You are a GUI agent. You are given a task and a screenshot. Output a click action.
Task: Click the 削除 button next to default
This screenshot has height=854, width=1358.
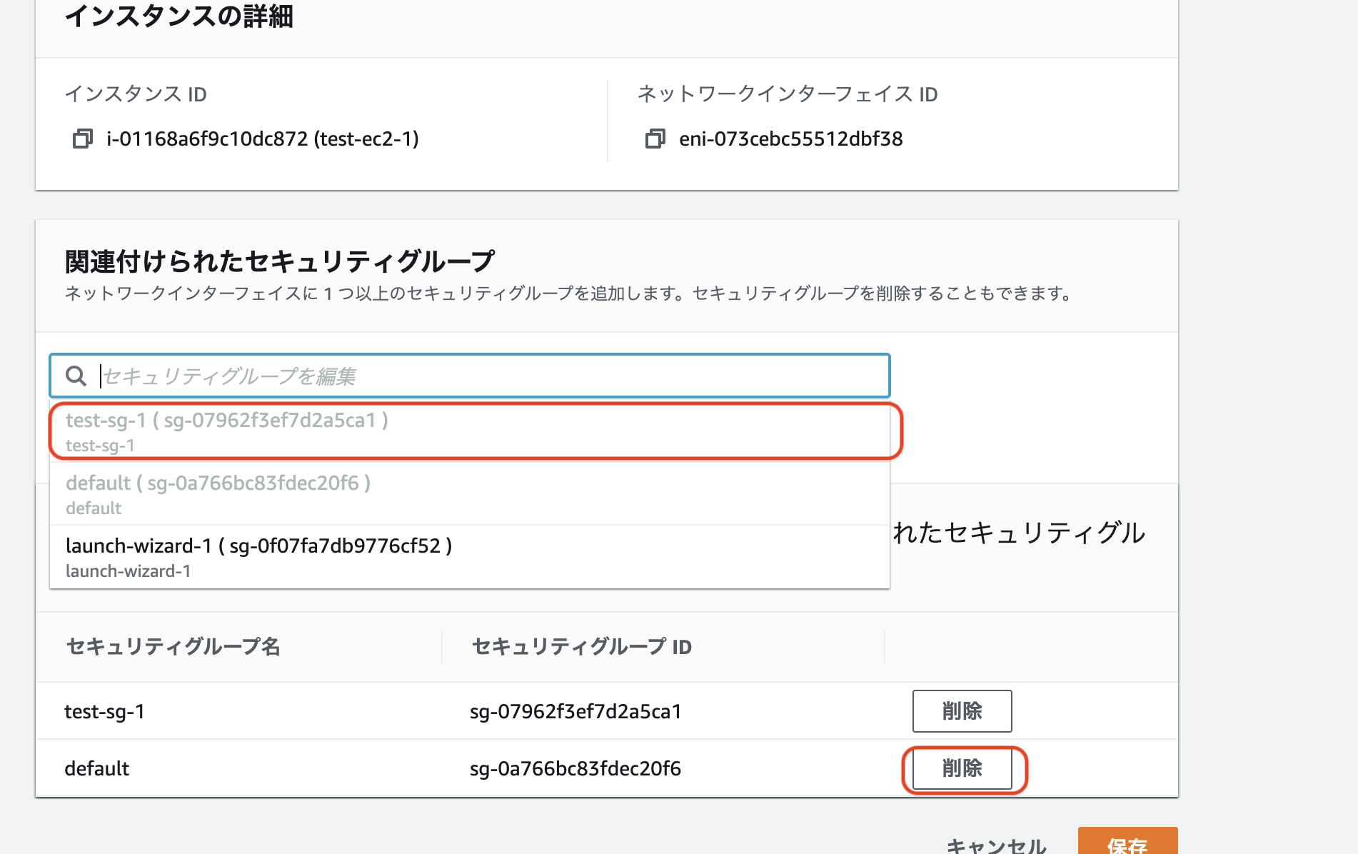(x=962, y=769)
